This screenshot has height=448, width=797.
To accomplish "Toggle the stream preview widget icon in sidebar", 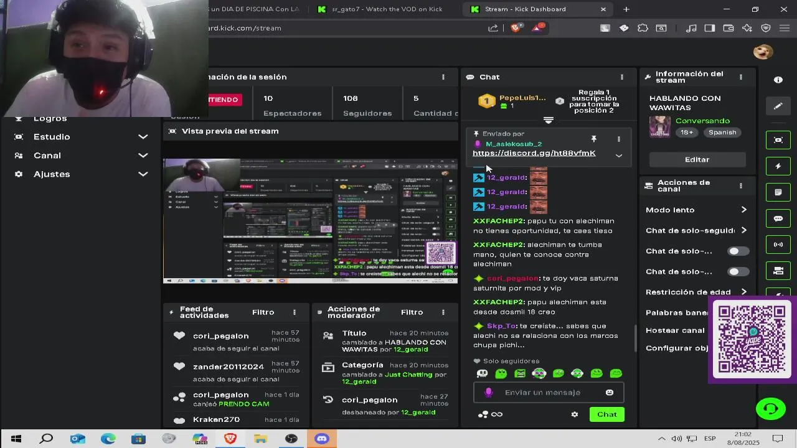I will pos(778,140).
